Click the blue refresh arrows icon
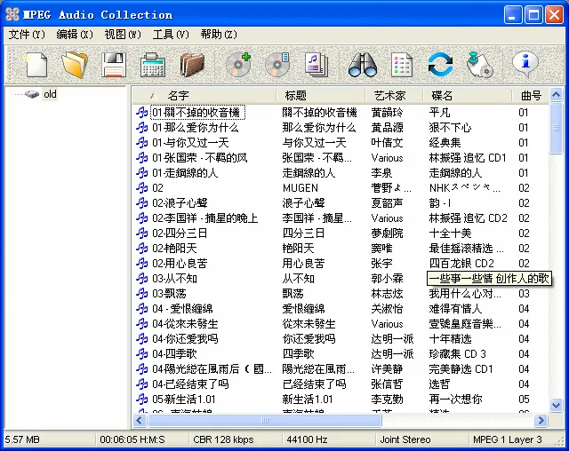Image resolution: width=569 pixels, height=451 pixels. point(440,65)
